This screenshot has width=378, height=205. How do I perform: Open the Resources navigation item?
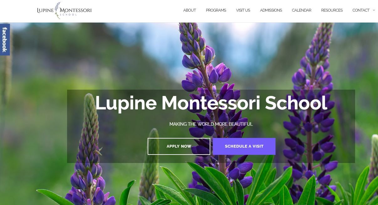(332, 10)
